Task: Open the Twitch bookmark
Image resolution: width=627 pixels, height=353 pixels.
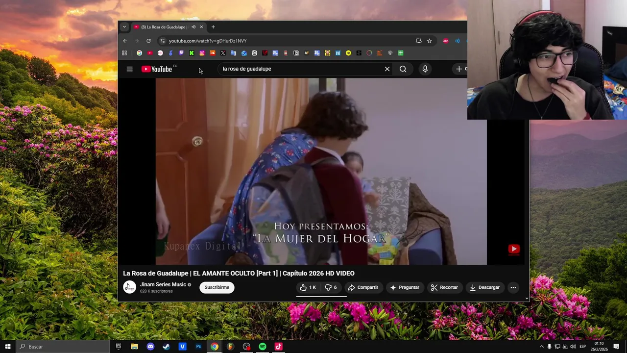Action: click(x=181, y=53)
